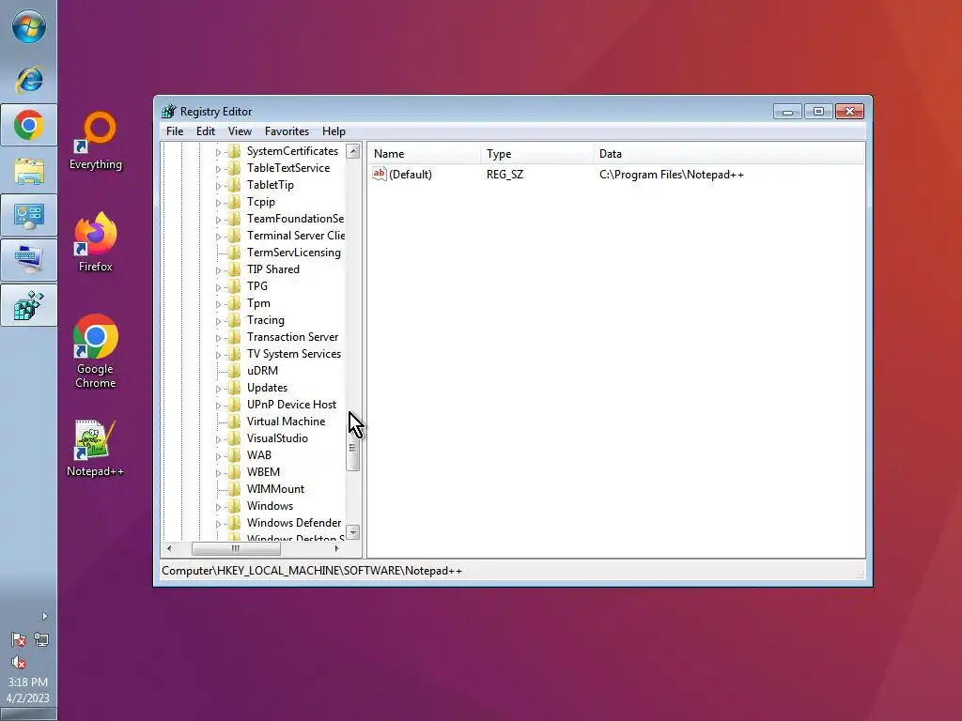
Task: Select the Tpm key
Action: pos(258,303)
